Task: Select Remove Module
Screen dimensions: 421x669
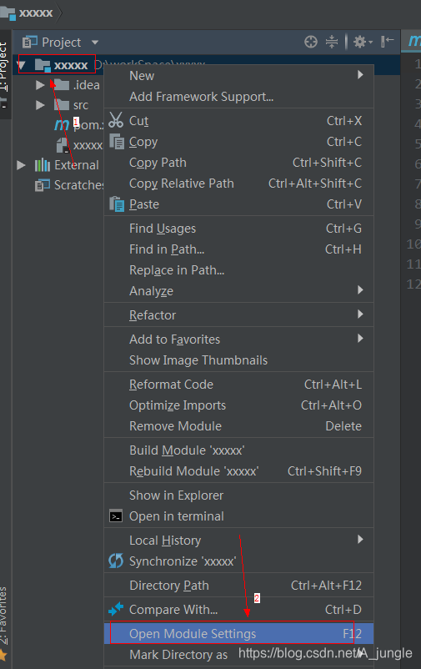Action: [239, 426]
